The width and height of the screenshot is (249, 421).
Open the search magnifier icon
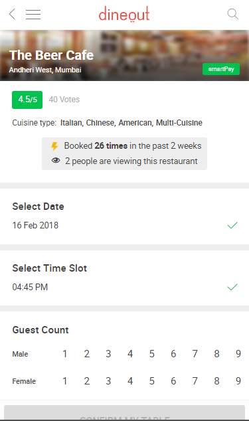pos(232,14)
